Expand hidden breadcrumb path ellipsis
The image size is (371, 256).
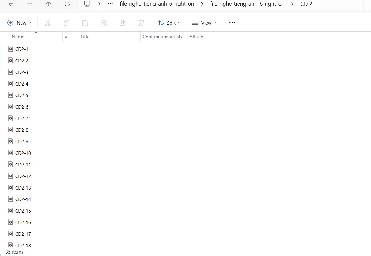point(110,4)
